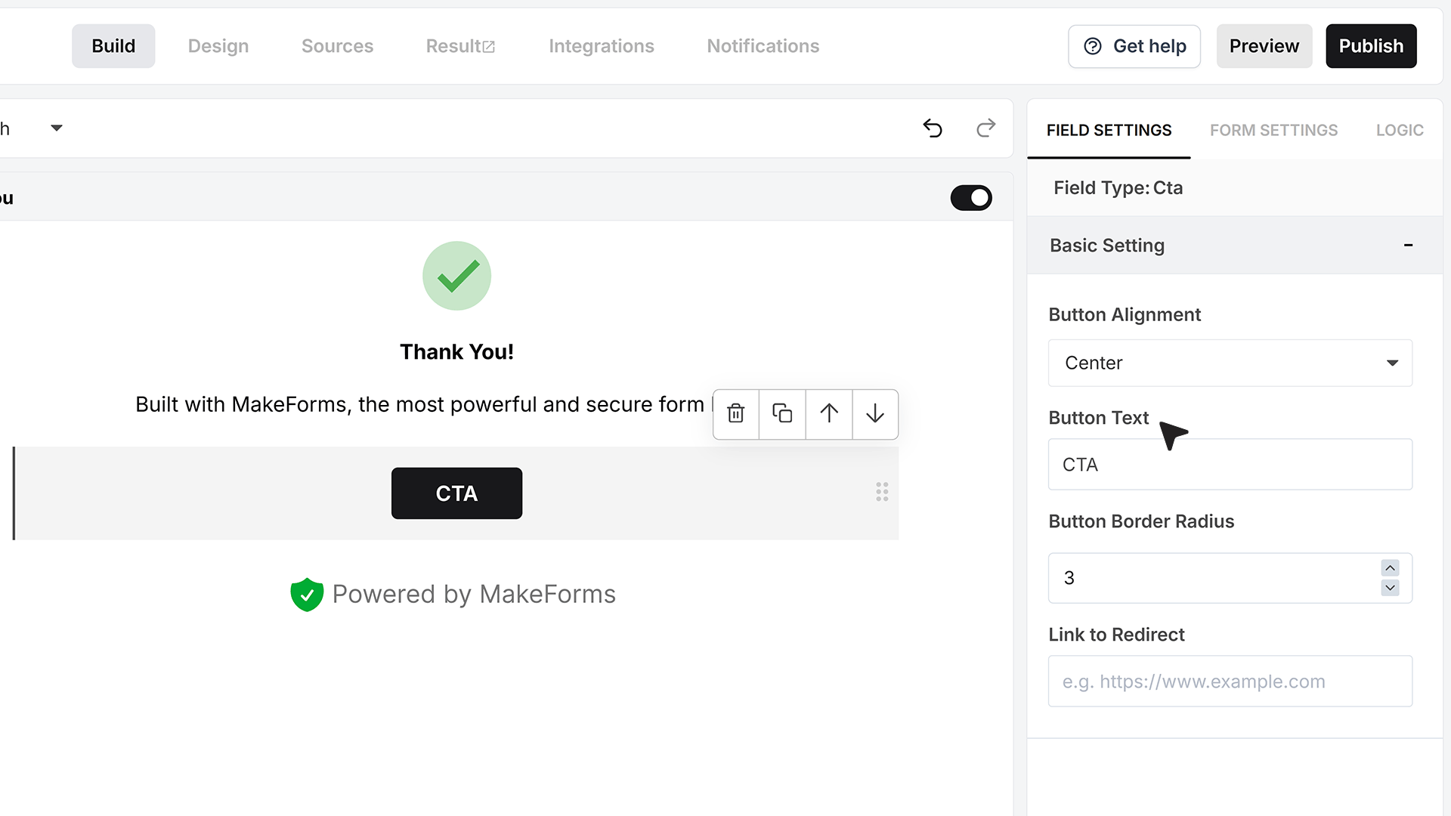This screenshot has width=1451, height=816.
Task: Click the Get help button
Action: click(1134, 46)
